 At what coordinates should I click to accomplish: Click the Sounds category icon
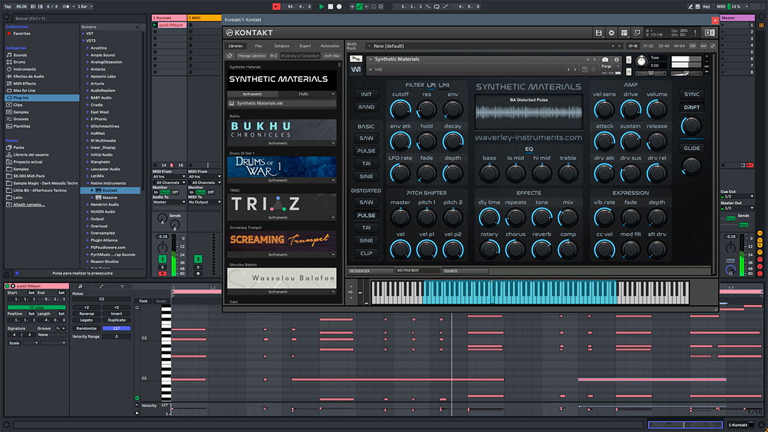[x=9, y=55]
